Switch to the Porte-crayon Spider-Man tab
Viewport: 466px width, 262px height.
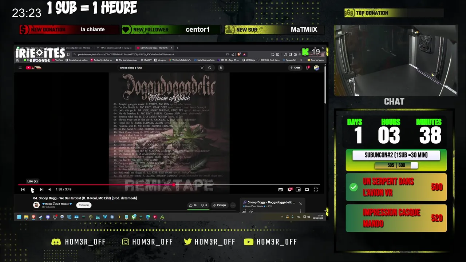point(76,48)
